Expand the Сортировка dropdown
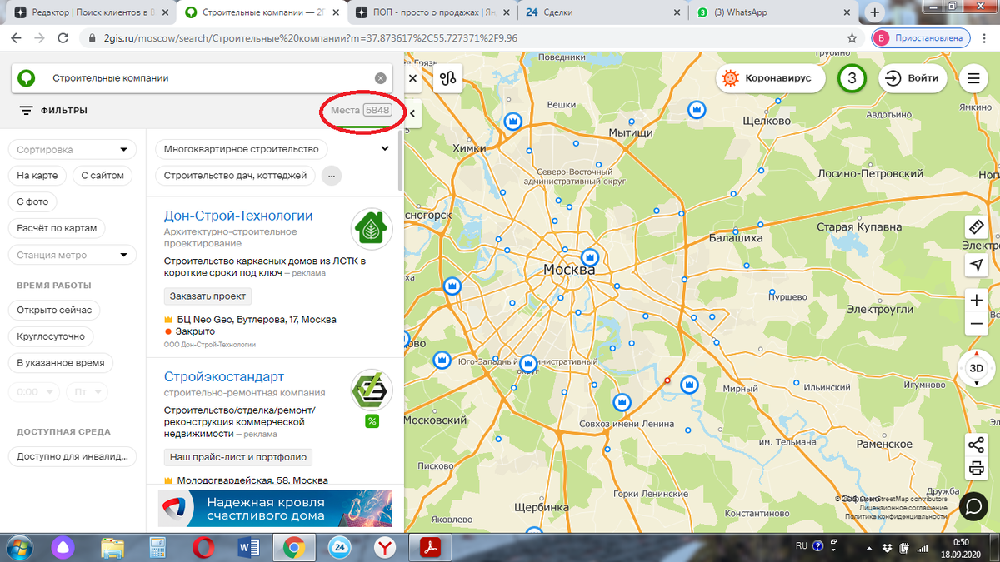 coord(72,150)
